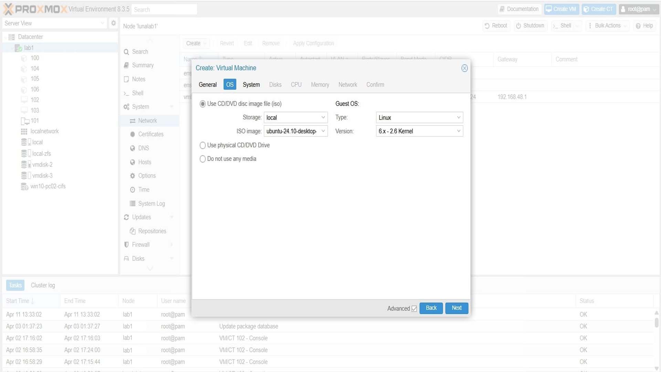Click the Notes page icon

point(126,79)
